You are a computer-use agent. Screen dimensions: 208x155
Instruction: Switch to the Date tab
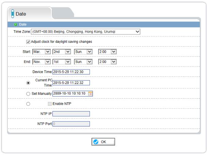(x=30, y=14)
